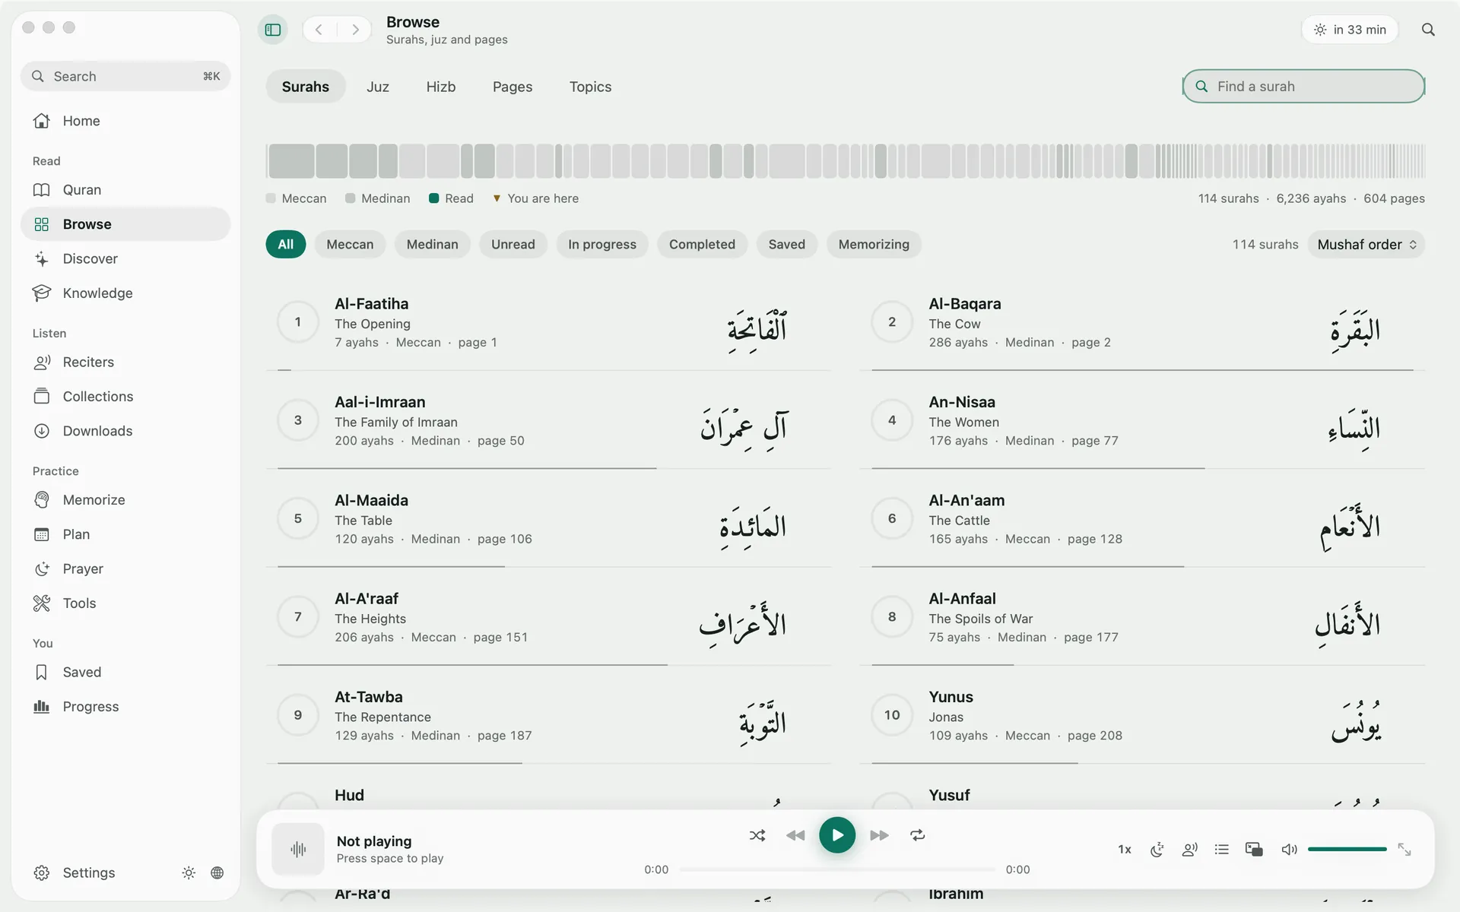The height and width of the screenshot is (912, 1460).
Task: Open the Mushaf order sort dropdown
Action: [x=1366, y=245]
